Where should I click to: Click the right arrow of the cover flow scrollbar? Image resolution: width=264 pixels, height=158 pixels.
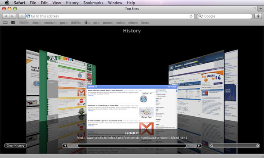(x=199, y=146)
